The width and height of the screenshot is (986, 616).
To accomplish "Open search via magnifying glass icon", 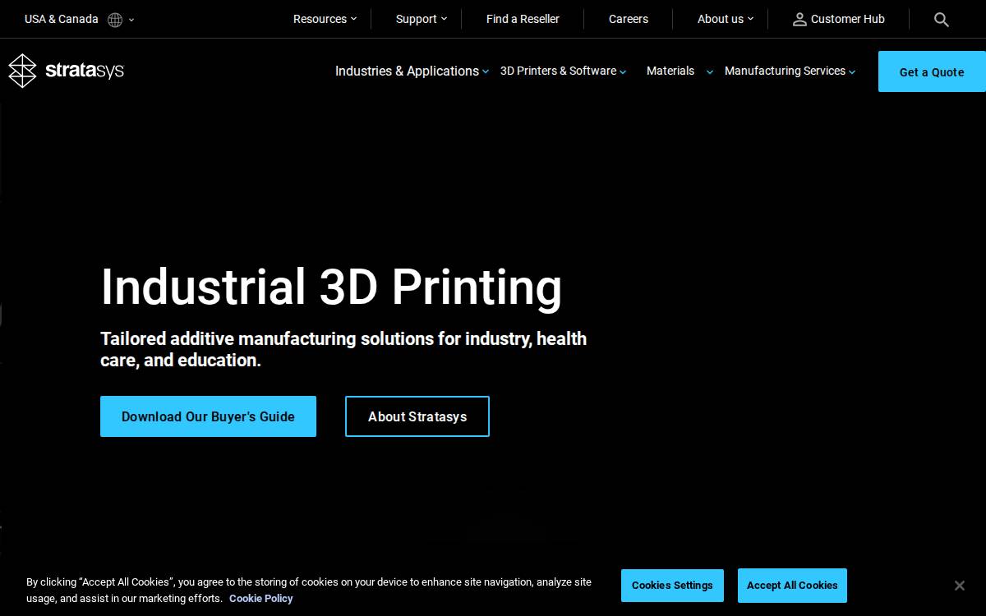I will tap(942, 20).
